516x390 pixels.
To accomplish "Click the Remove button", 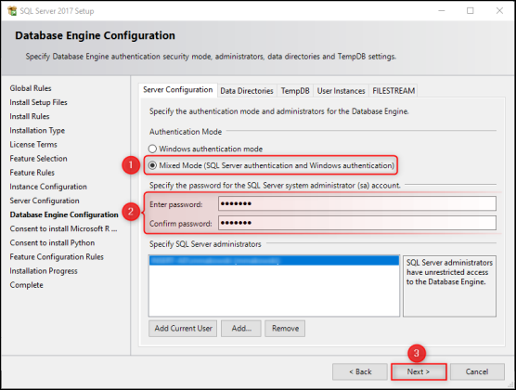I will point(285,329).
